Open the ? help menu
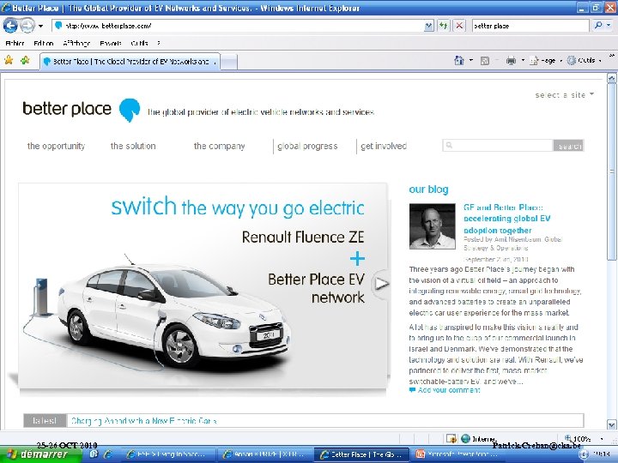 click(x=159, y=44)
